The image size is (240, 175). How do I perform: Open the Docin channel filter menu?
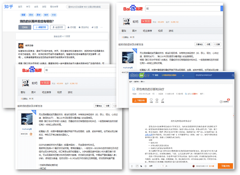(155, 75)
